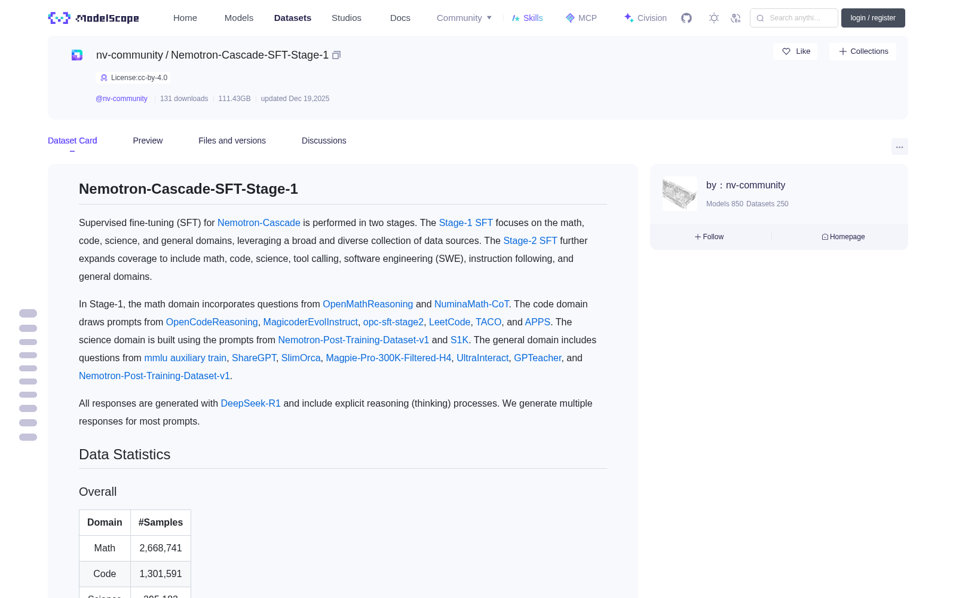Click the License:cc-by-4.0 tag

pyautogui.click(x=133, y=78)
